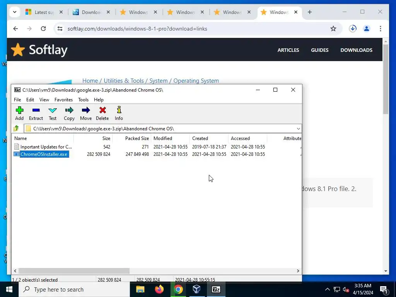The image size is (396, 297).
Task: Sort by Accessed column header
Action: [247, 138]
